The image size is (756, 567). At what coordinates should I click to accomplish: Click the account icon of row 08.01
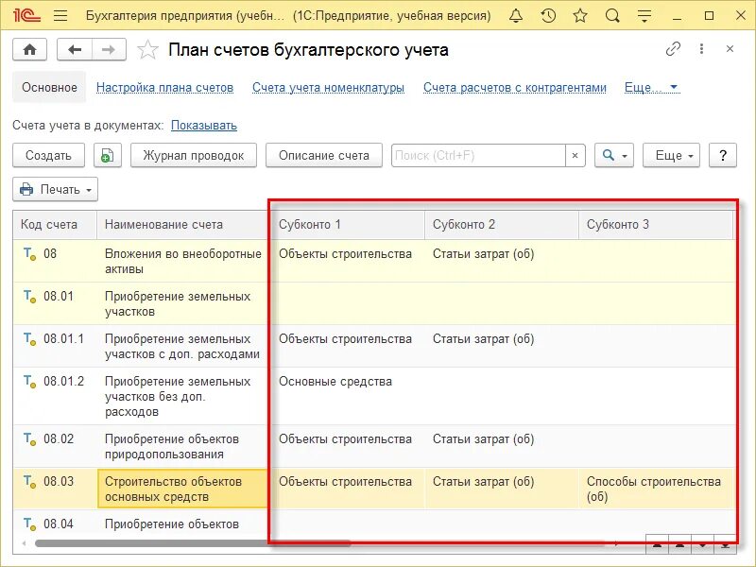(30, 297)
